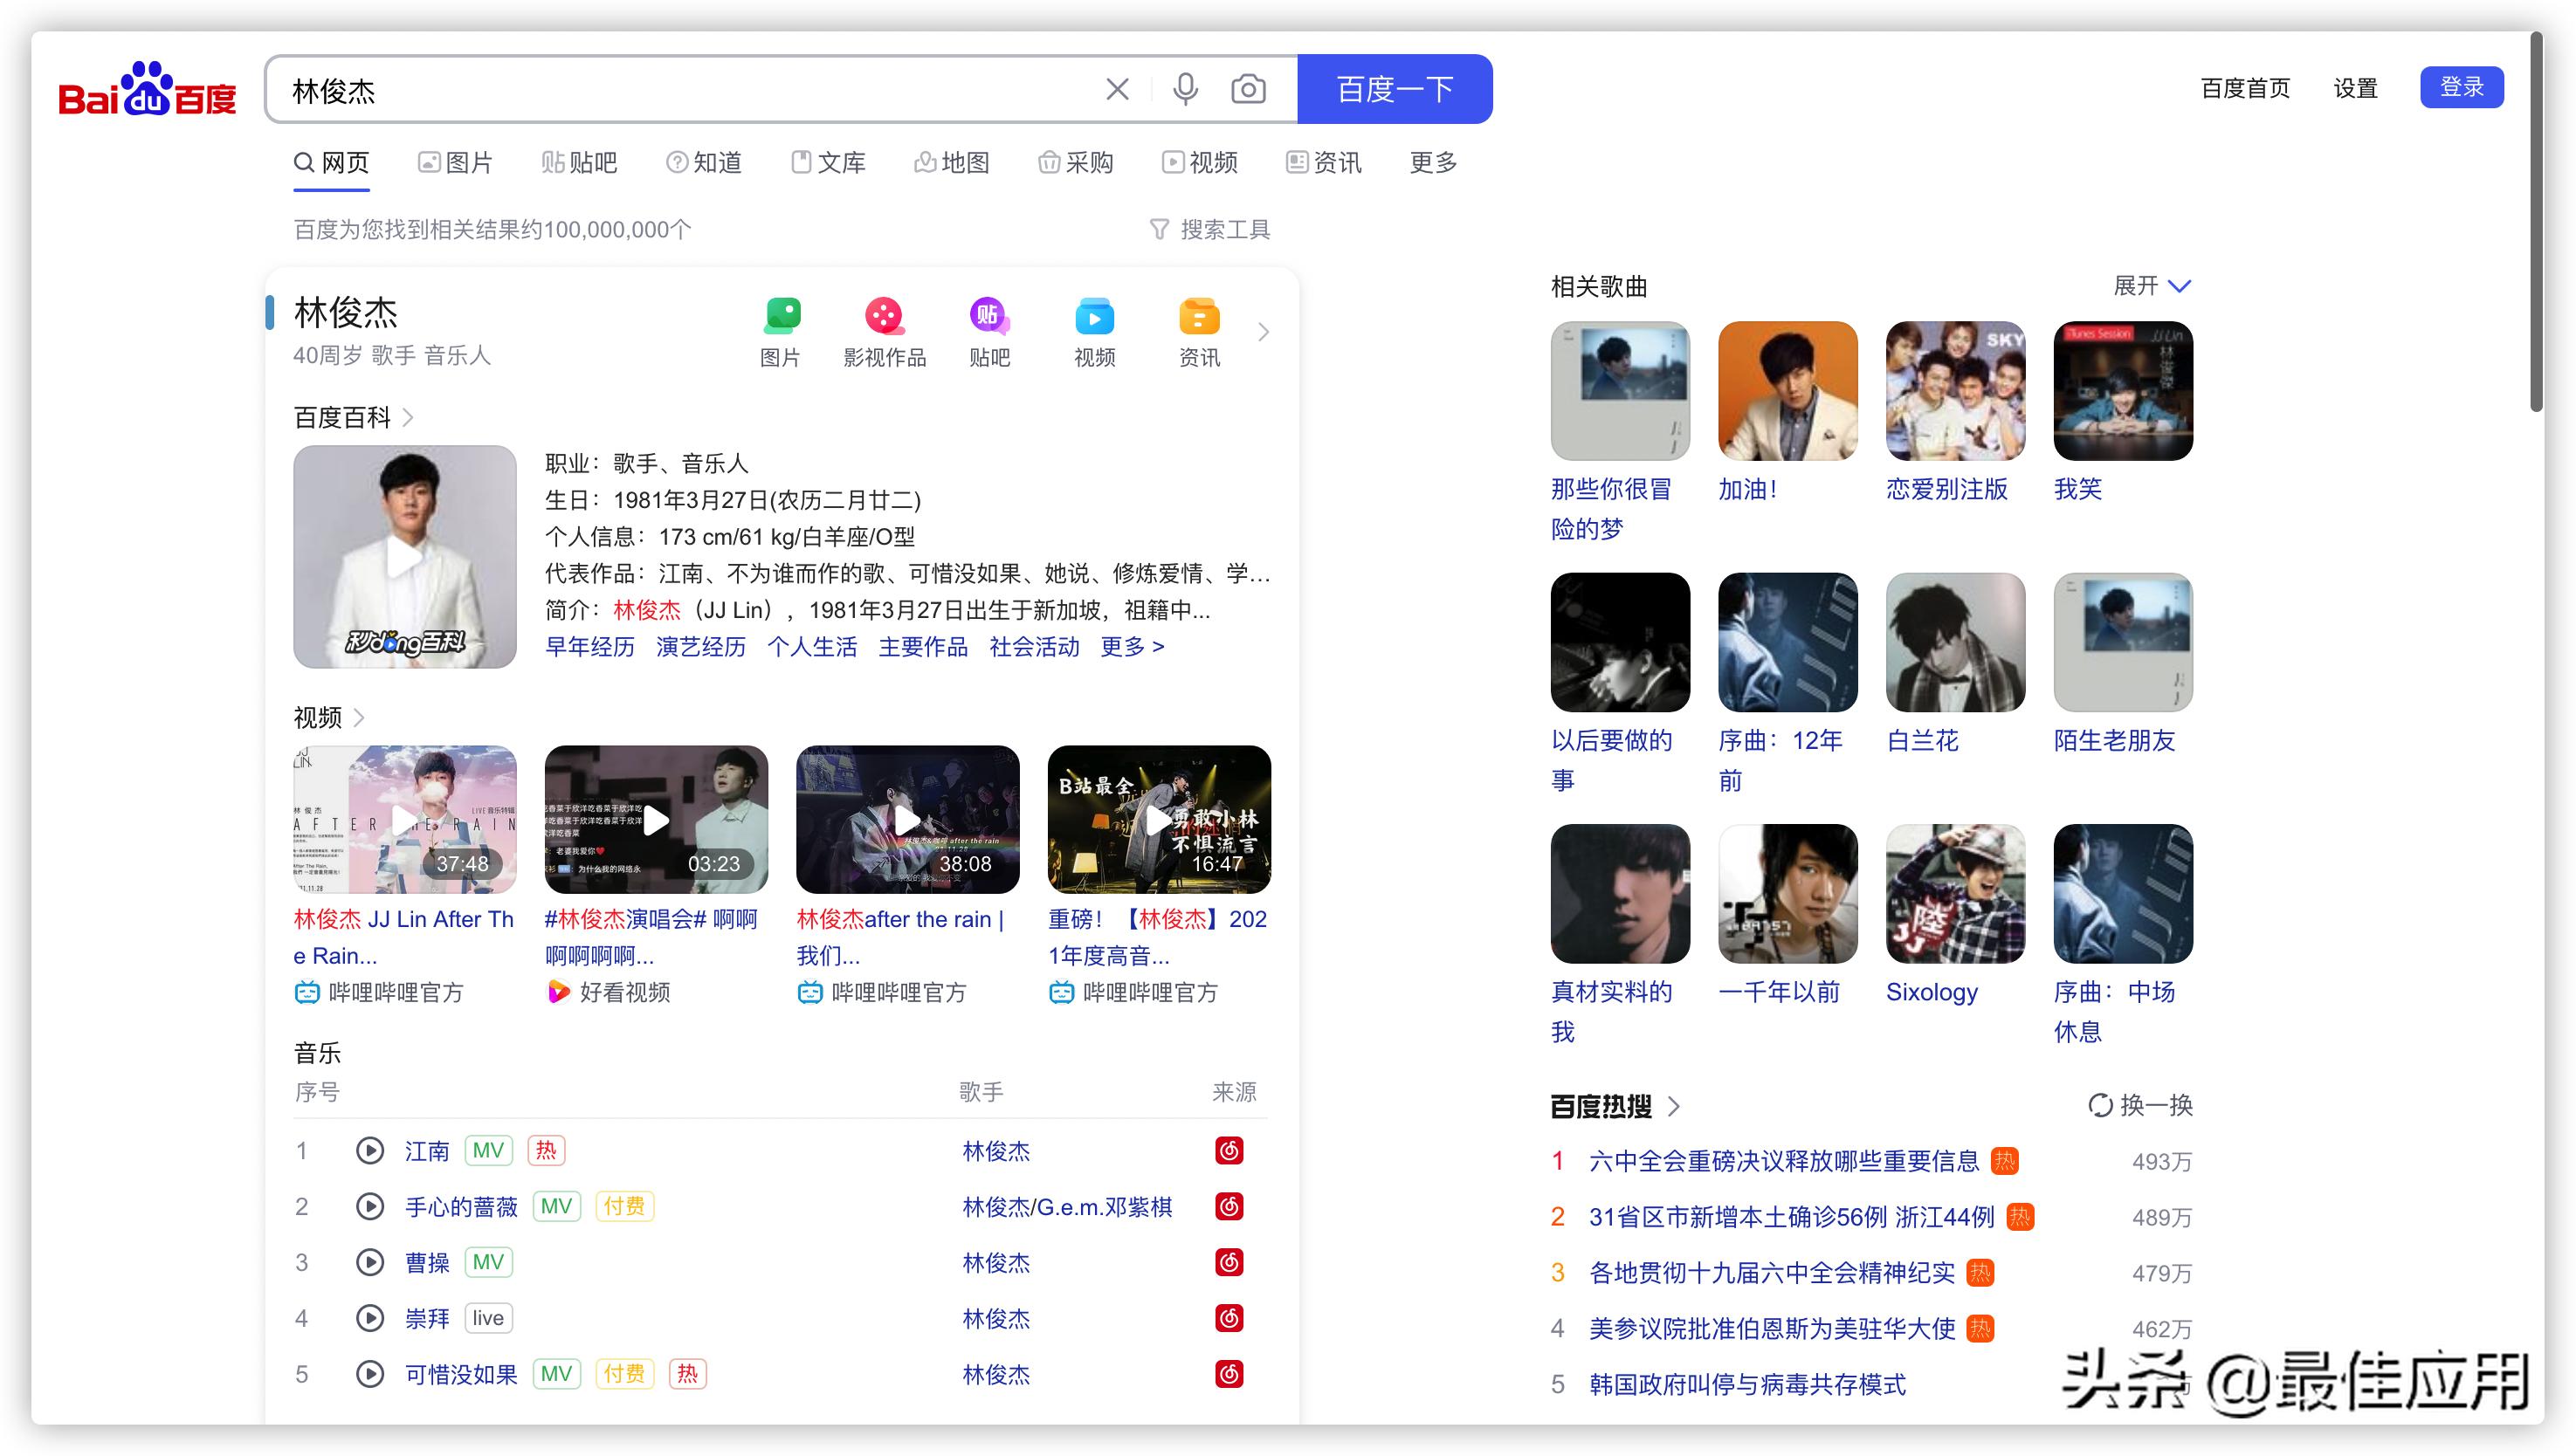Click the voice search microphone icon
Viewport: 2576px width, 1456px height.
(x=1186, y=89)
